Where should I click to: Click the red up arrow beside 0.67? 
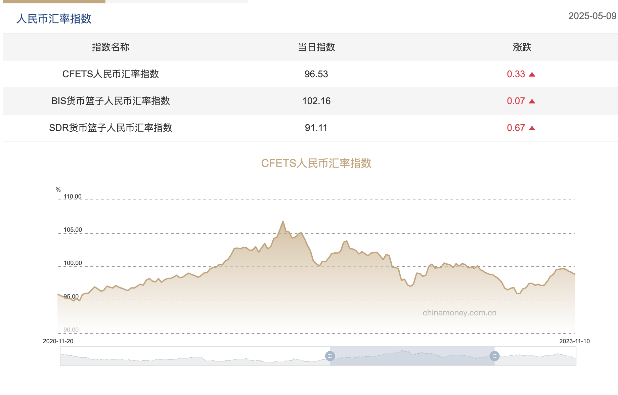point(532,128)
